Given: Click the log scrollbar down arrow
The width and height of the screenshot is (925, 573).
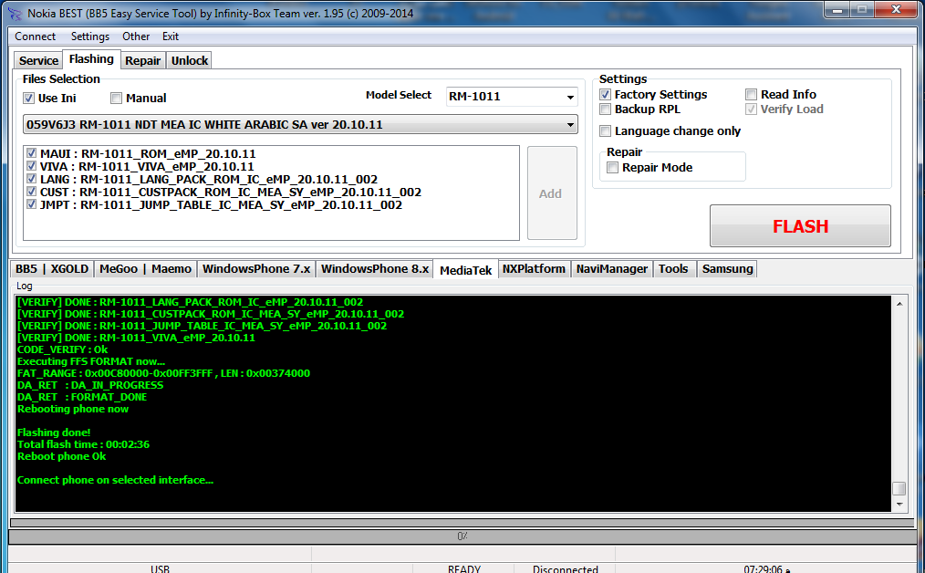Looking at the screenshot, I should coord(899,505).
